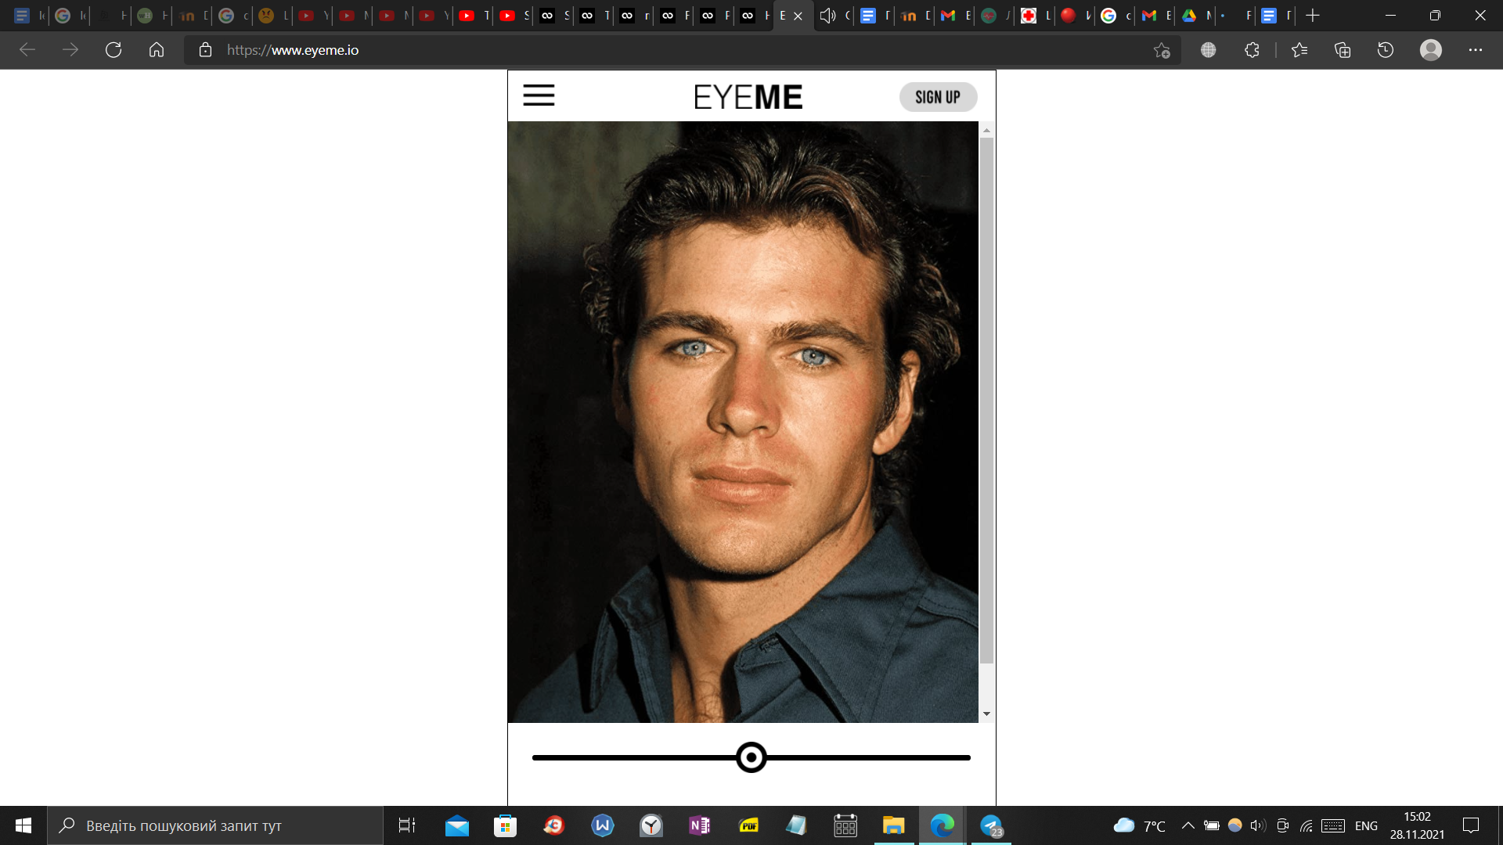Open browser History
This screenshot has width=1503, height=845.
click(x=1386, y=50)
